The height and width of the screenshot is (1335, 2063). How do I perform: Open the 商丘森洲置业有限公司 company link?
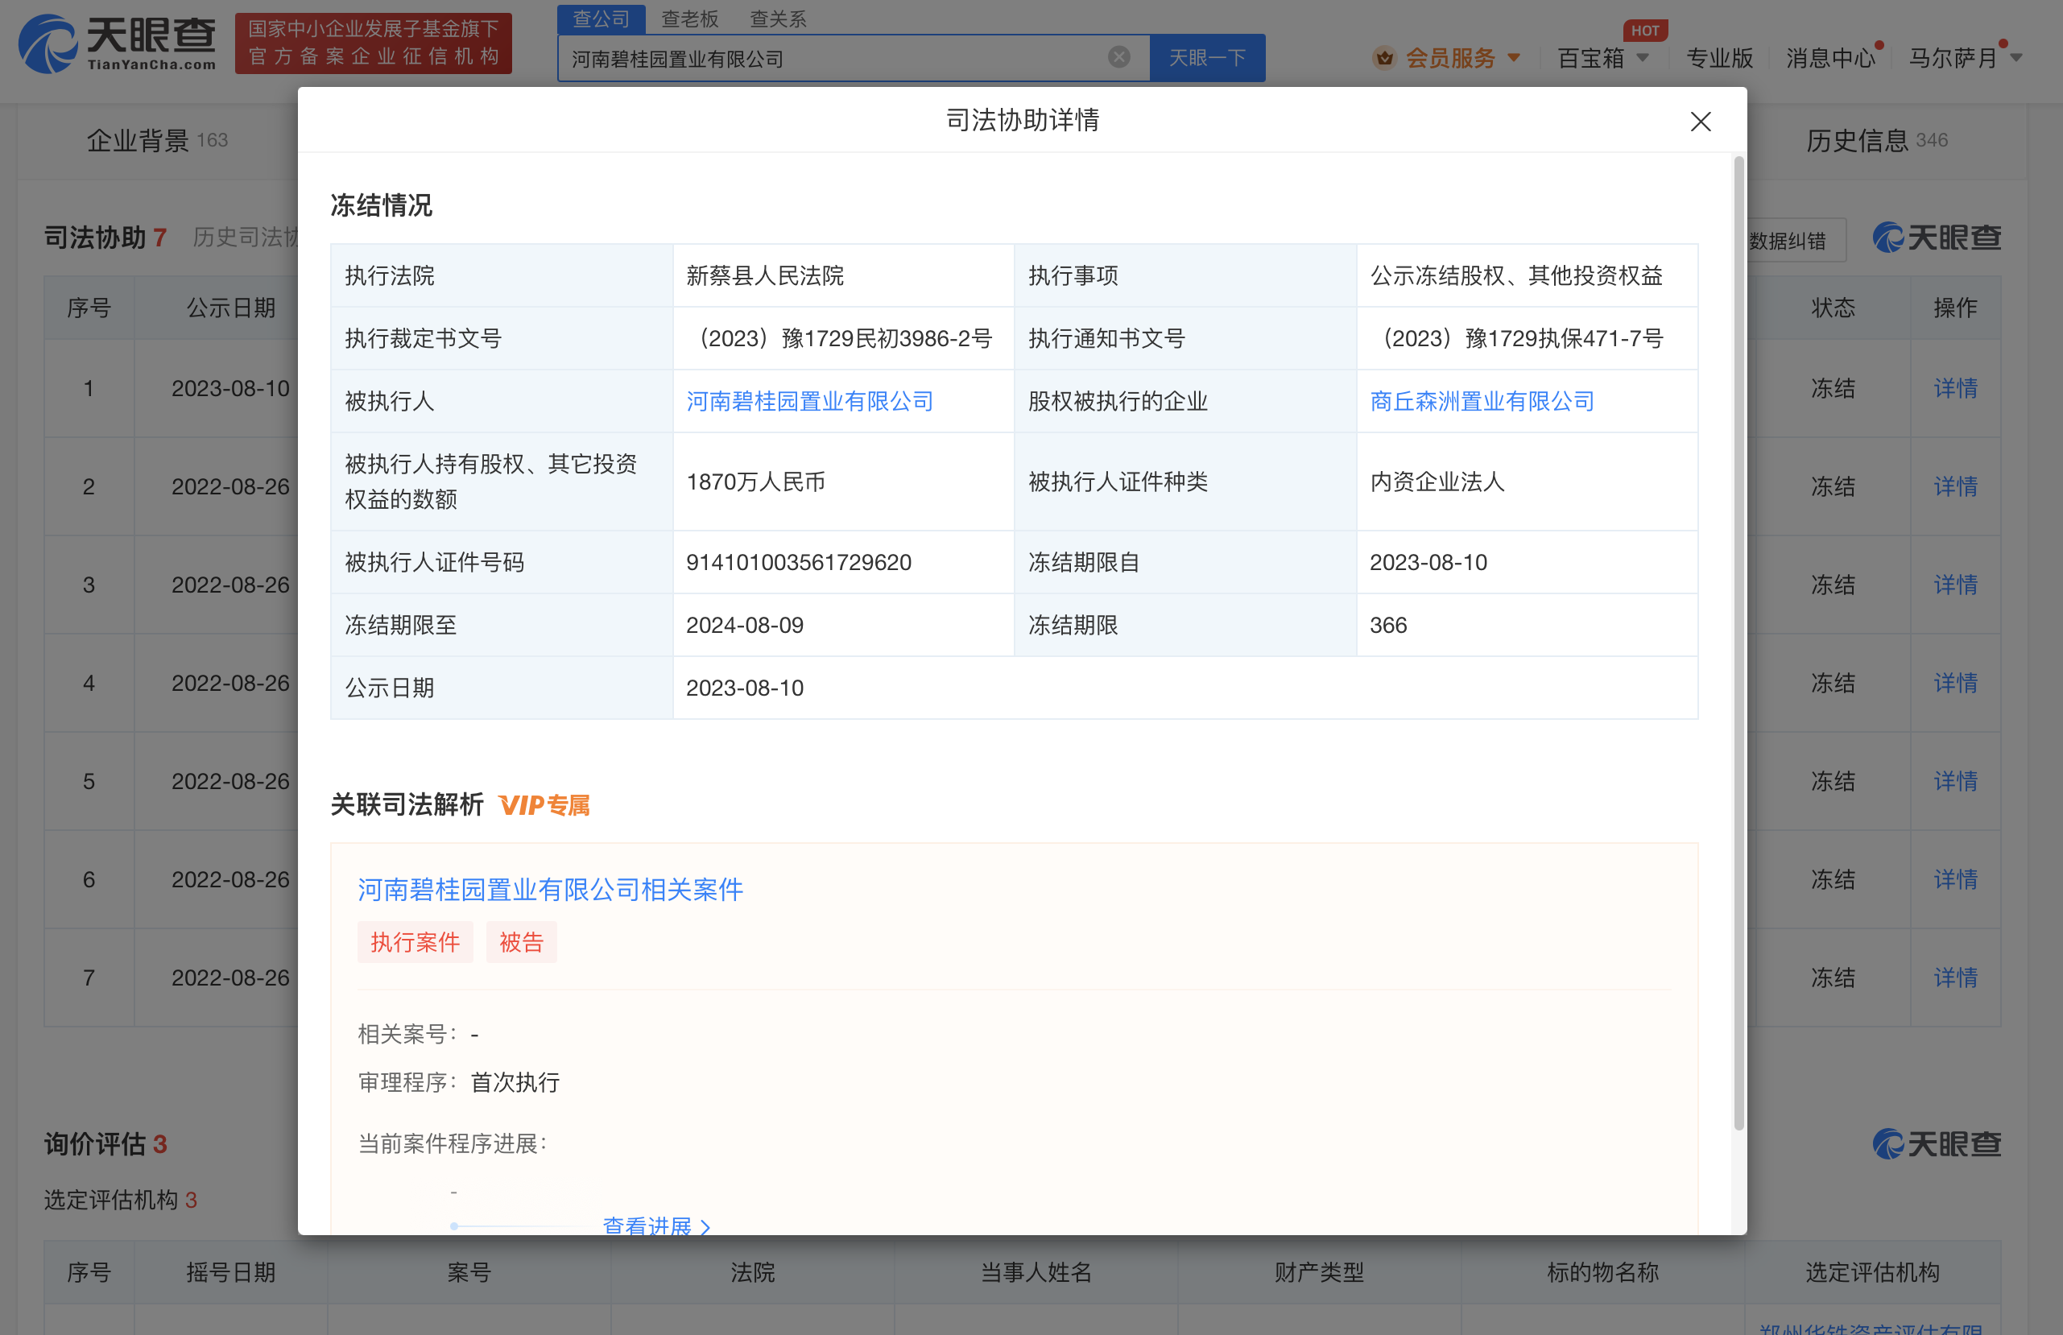coord(1482,401)
